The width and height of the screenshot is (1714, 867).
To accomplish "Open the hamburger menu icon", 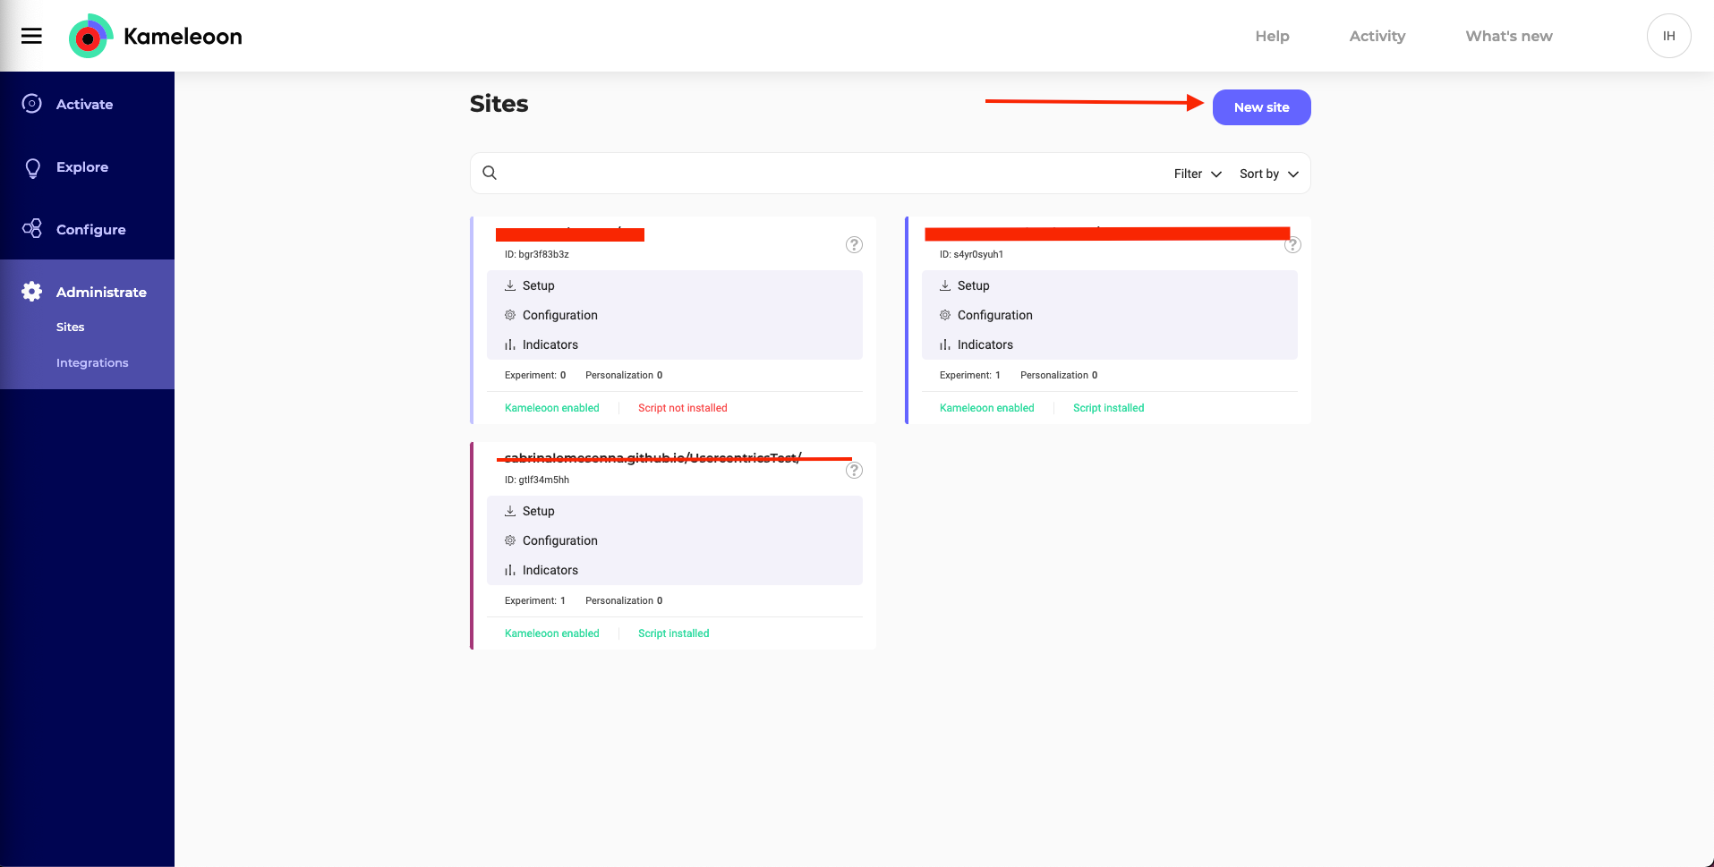I will tap(31, 36).
